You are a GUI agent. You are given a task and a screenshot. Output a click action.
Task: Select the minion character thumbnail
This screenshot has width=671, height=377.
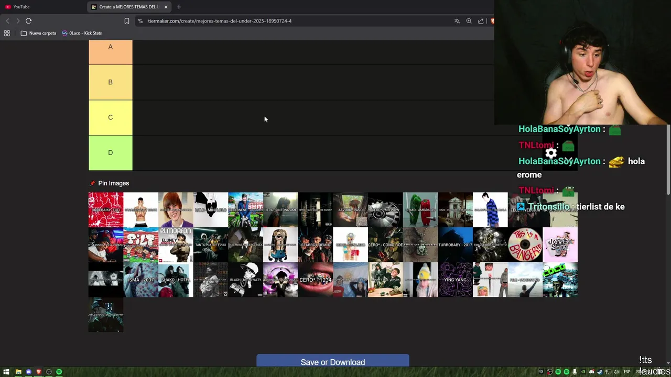[x=280, y=245]
